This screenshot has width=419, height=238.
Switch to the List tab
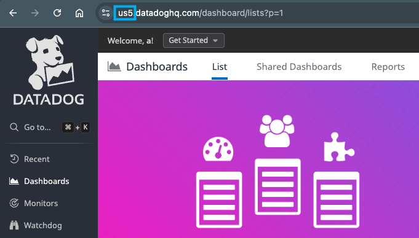(x=220, y=67)
